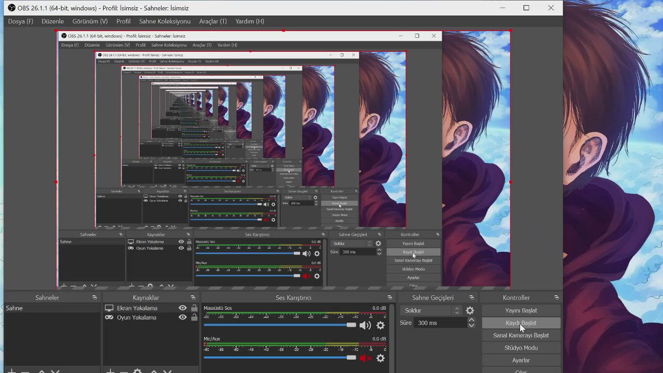The height and width of the screenshot is (373, 663).
Task: Open the Soldur transition dropdown
Action: point(431,310)
